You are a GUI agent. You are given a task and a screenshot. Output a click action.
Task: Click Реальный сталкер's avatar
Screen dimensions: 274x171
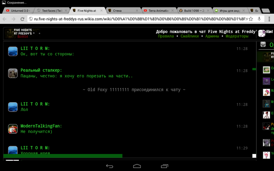[x=13, y=73]
